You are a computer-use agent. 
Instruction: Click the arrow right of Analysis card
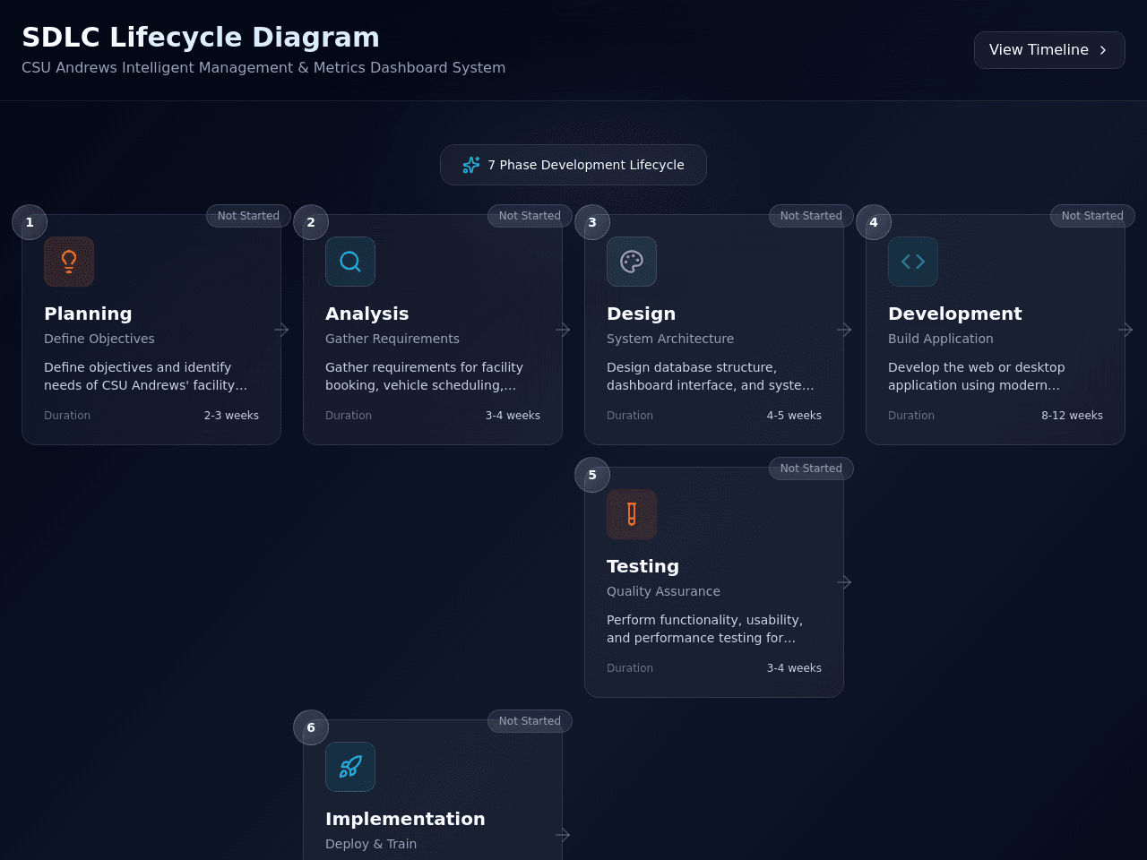(x=563, y=330)
